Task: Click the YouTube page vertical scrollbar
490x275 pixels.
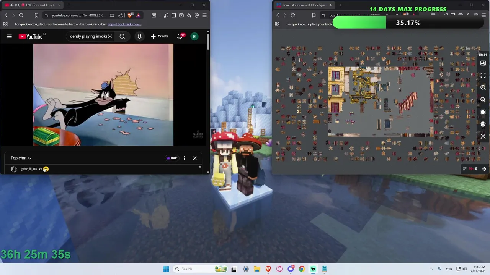Action: [208, 42]
